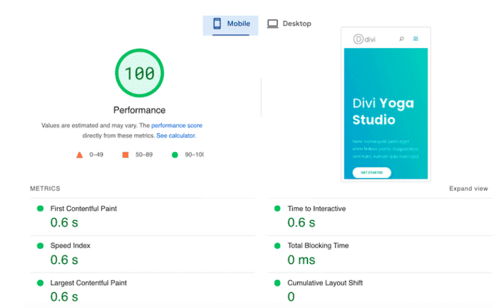This screenshot has height=308, width=493.
Task: Click the green dot beside Cumulative Layout Shift
Action: click(x=277, y=283)
